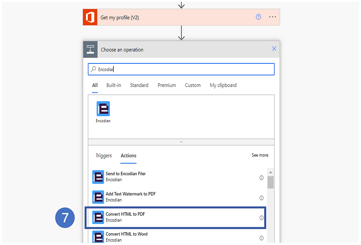This screenshot has width=361, height=245.
Task: Show info for Convert HTML to Word
Action: [x=261, y=238]
